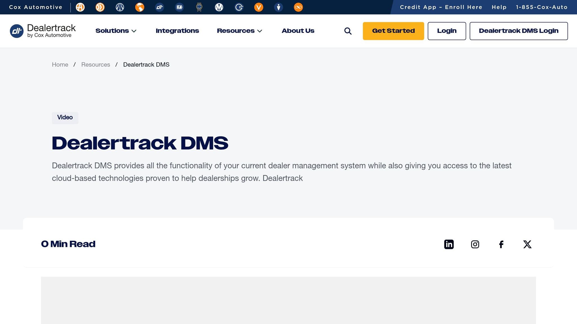Open the Integrations nav item
Image resolution: width=577 pixels, height=324 pixels.
(x=177, y=31)
